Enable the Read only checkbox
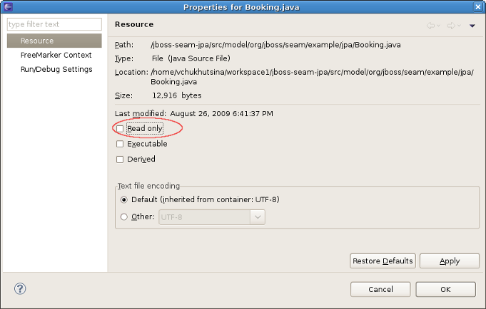Screen dimensions: 486x309 click(x=120, y=128)
